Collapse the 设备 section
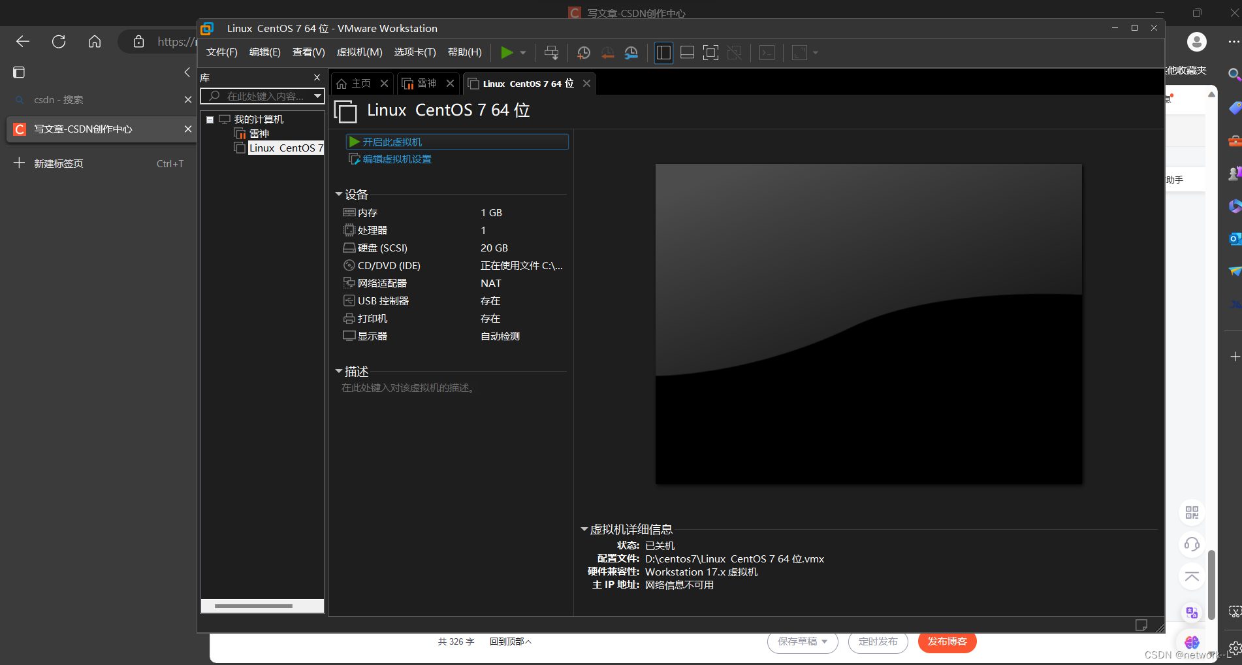Screen dimensions: 1242x665 click(339, 195)
